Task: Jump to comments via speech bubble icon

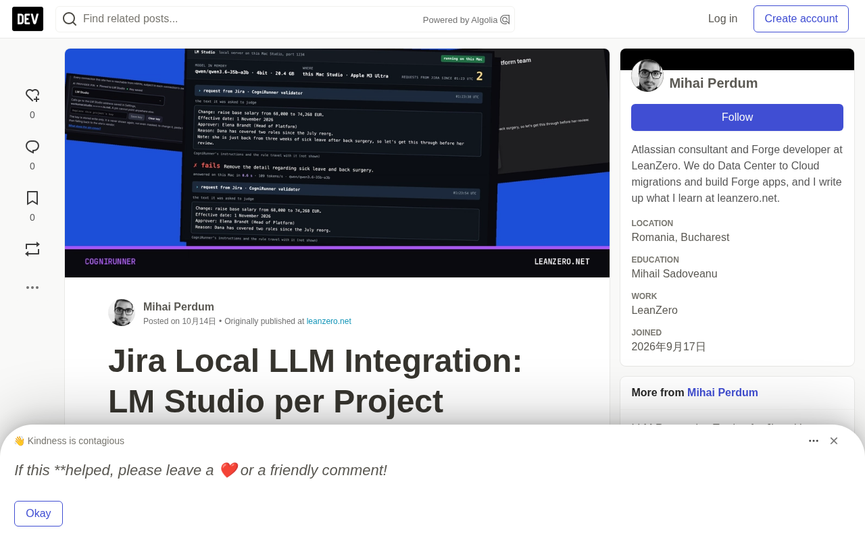Action: pyautogui.click(x=32, y=147)
